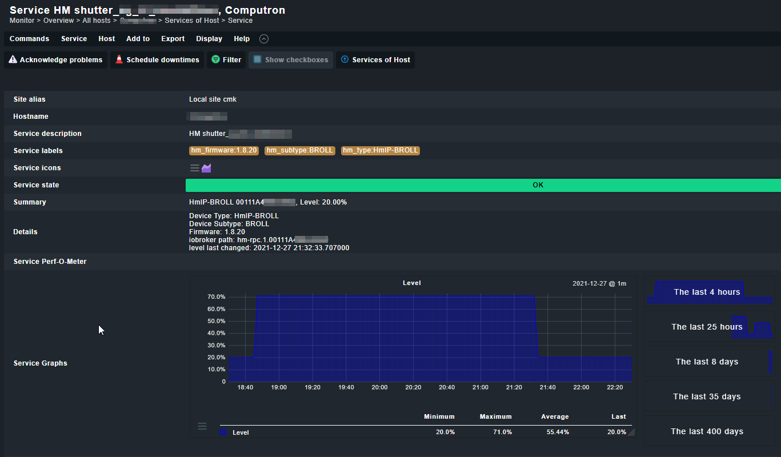Click the hm_subtype:BROLL label

(x=300, y=151)
